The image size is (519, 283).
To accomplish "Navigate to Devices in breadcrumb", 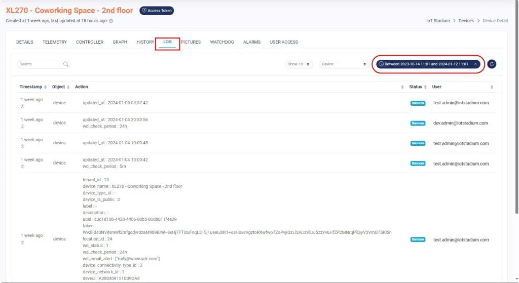I will (x=466, y=21).
